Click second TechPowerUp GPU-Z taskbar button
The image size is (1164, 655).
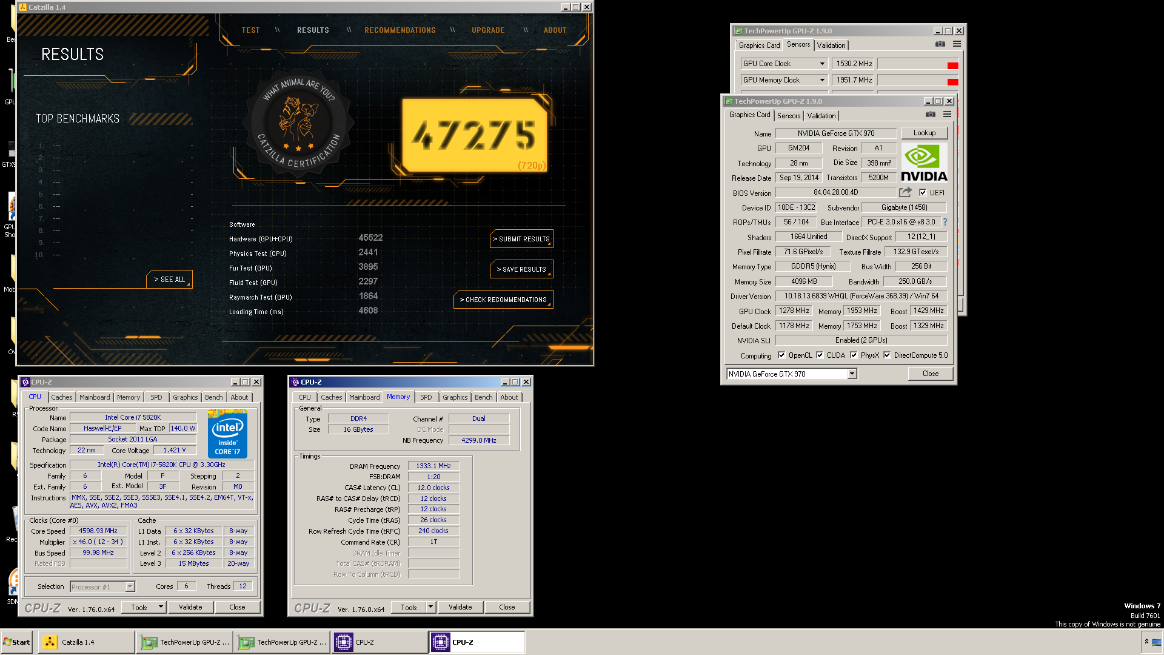pyautogui.click(x=282, y=642)
